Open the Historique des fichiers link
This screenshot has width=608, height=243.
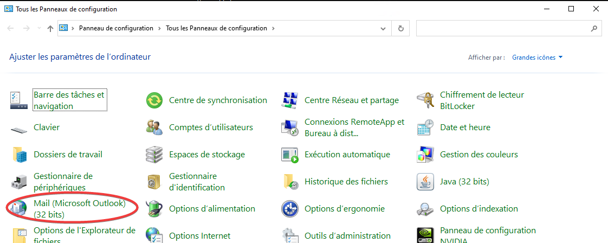pos(346,182)
